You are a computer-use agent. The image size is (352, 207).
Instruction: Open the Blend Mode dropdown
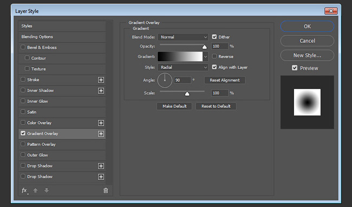[x=183, y=37]
